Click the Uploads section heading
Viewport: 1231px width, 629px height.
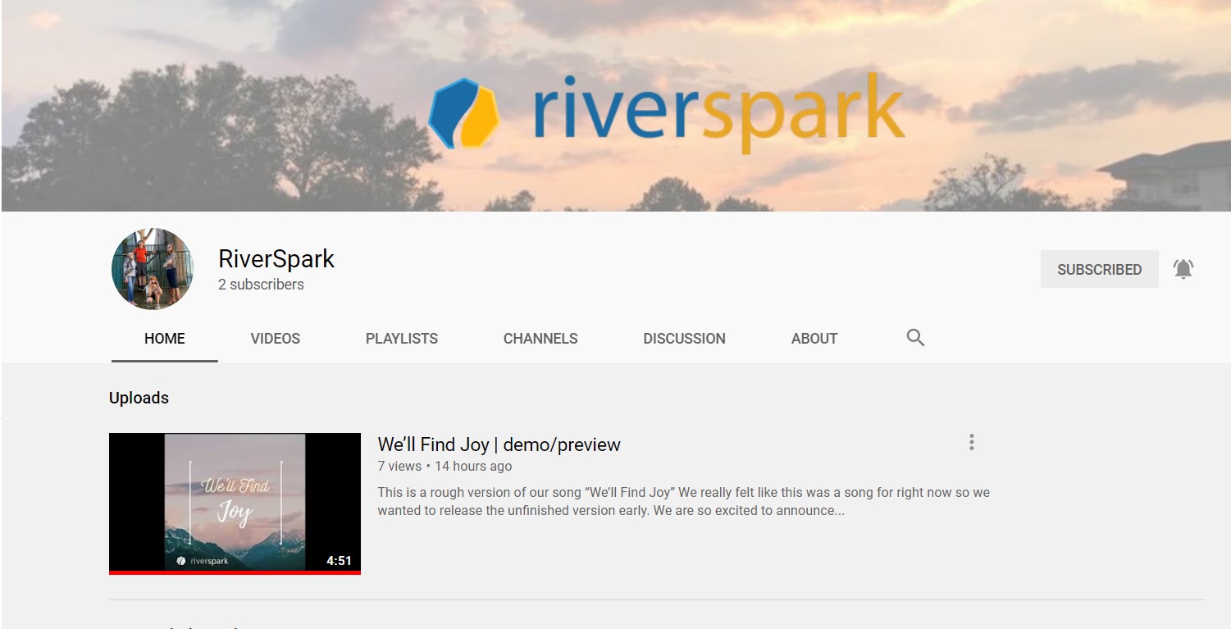pos(139,398)
